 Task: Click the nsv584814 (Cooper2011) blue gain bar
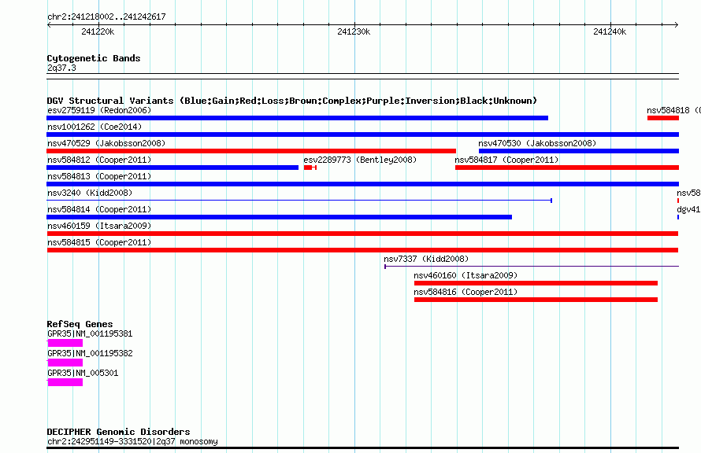pyautogui.click(x=280, y=217)
